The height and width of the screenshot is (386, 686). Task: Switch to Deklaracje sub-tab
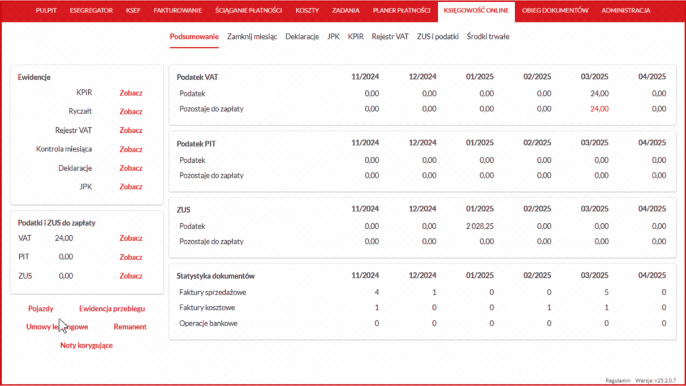click(302, 37)
